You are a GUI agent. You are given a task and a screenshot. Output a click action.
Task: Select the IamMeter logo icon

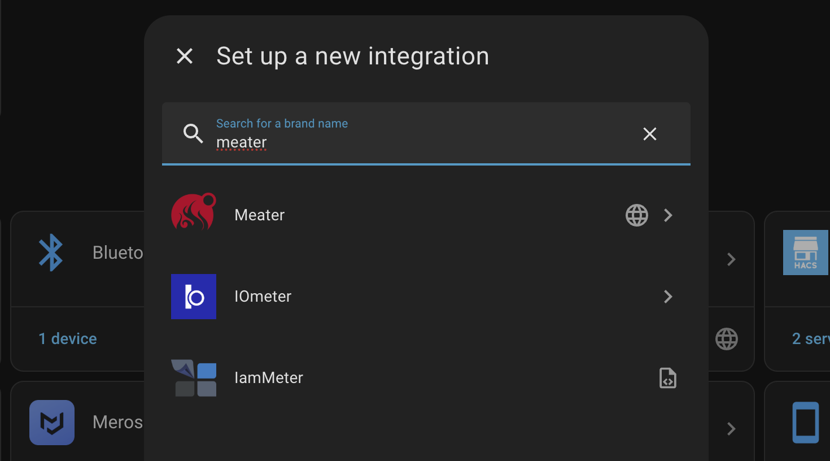pyautogui.click(x=194, y=378)
